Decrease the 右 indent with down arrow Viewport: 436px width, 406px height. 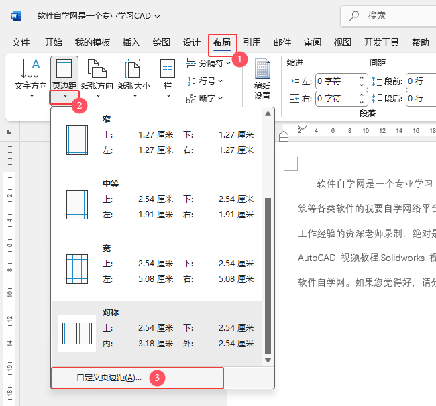coord(362,102)
